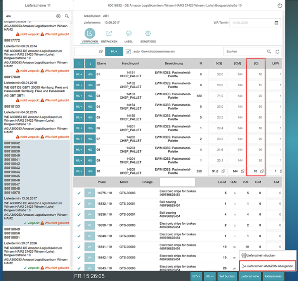The width and height of the screenshot is (298, 281).
Task: Click the magnifier in delivery search box
Action: 67,16
